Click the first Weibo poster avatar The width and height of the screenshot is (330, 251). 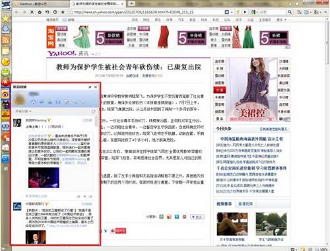coord(17,123)
